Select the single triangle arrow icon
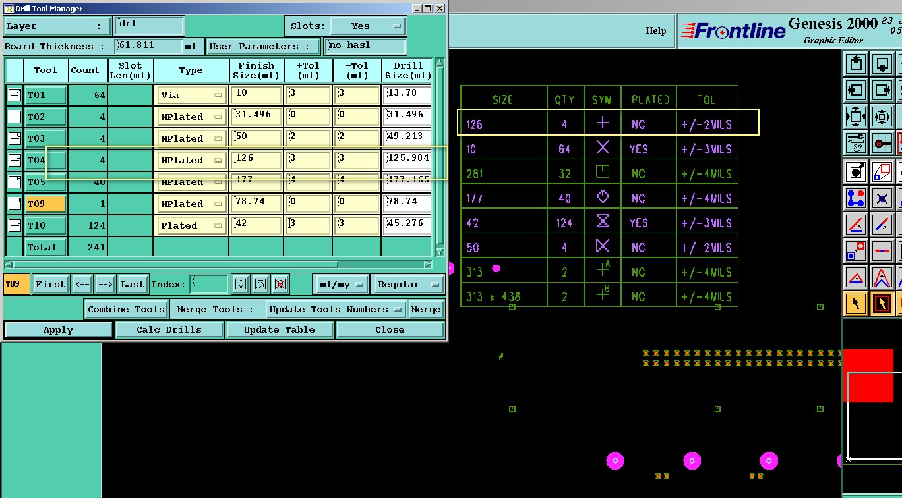902x498 pixels. [856, 277]
